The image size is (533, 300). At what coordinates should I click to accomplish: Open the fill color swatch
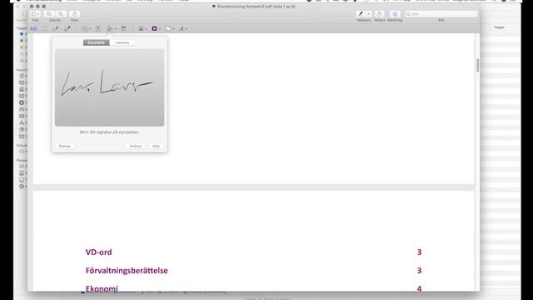pos(170,29)
